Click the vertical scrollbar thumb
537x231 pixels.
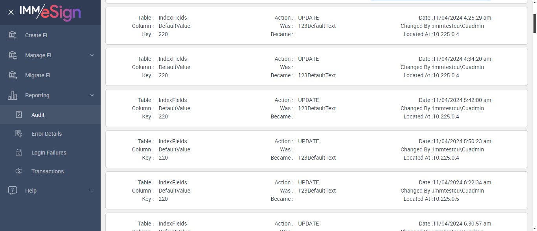click(535, 24)
